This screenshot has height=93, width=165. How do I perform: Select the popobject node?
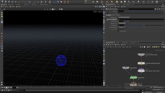[x=126, y=68]
